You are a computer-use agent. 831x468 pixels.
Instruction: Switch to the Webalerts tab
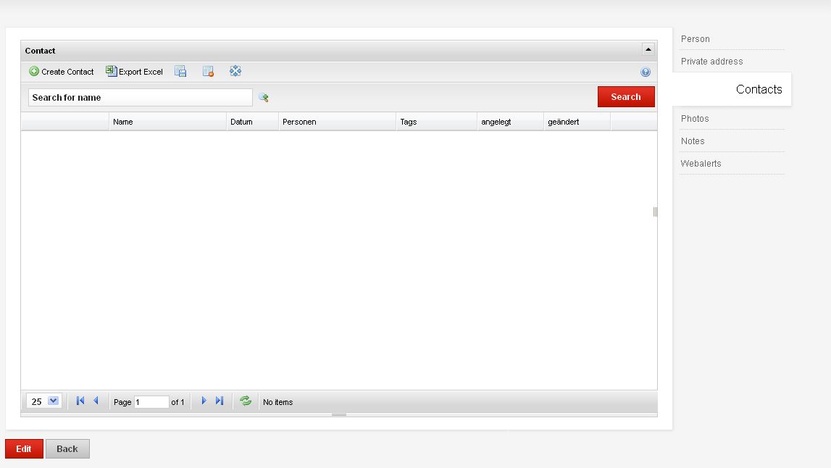pyautogui.click(x=701, y=164)
